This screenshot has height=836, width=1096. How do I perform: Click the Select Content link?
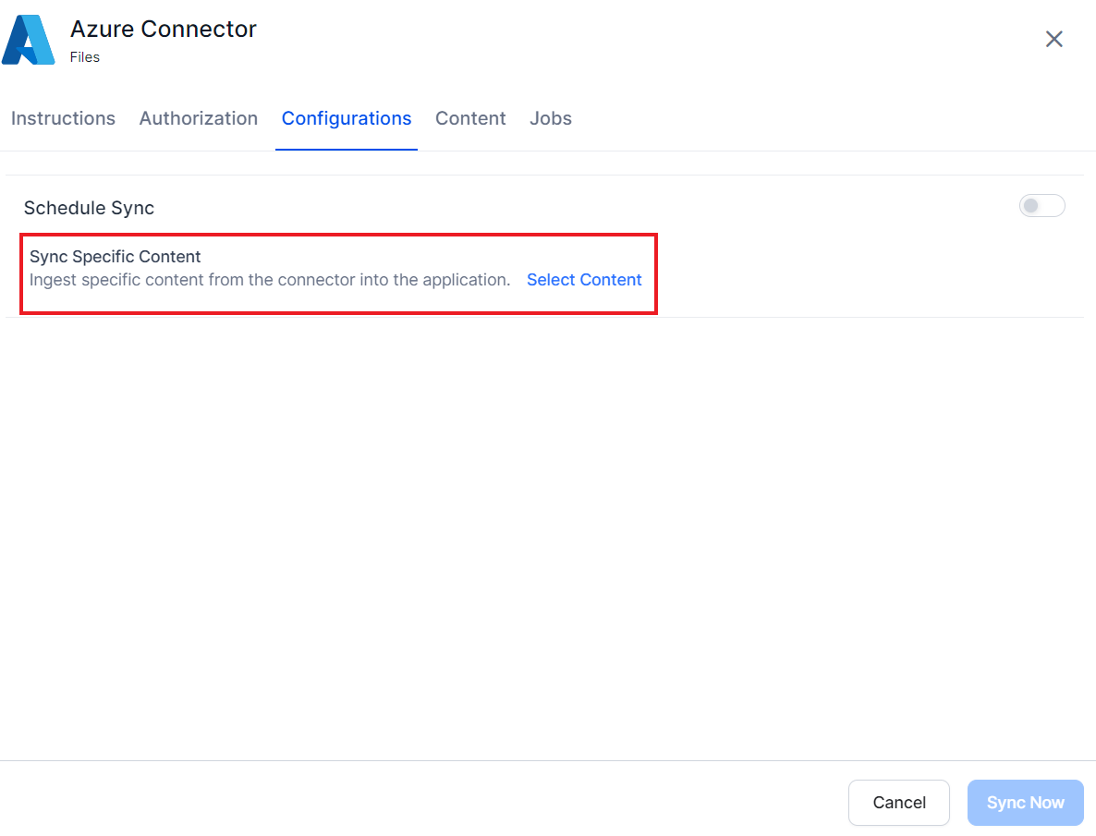(x=584, y=280)
